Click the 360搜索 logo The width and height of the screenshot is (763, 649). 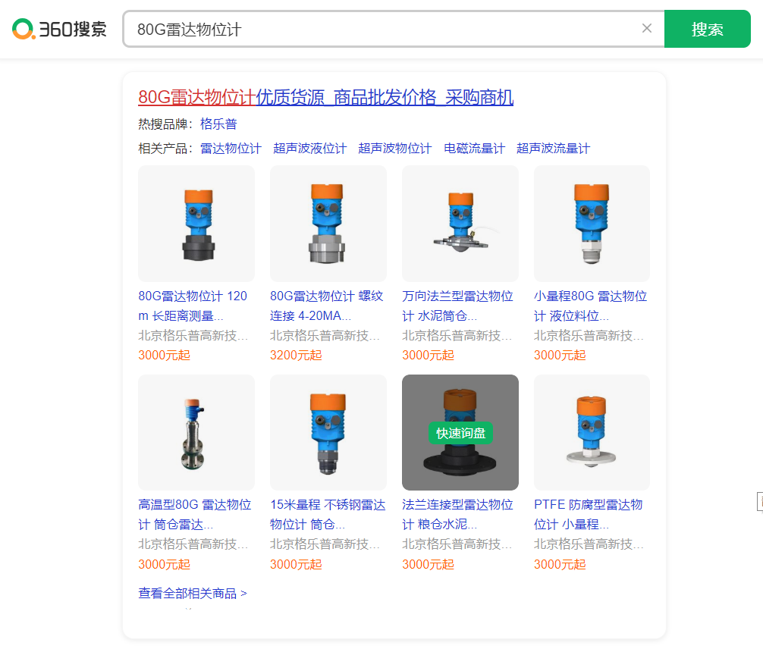(59, 30)
